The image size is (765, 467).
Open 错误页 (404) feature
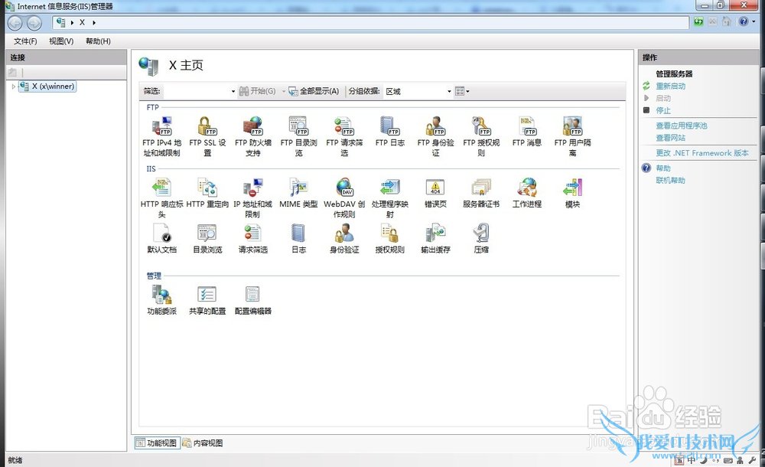(x=436, y=193)
